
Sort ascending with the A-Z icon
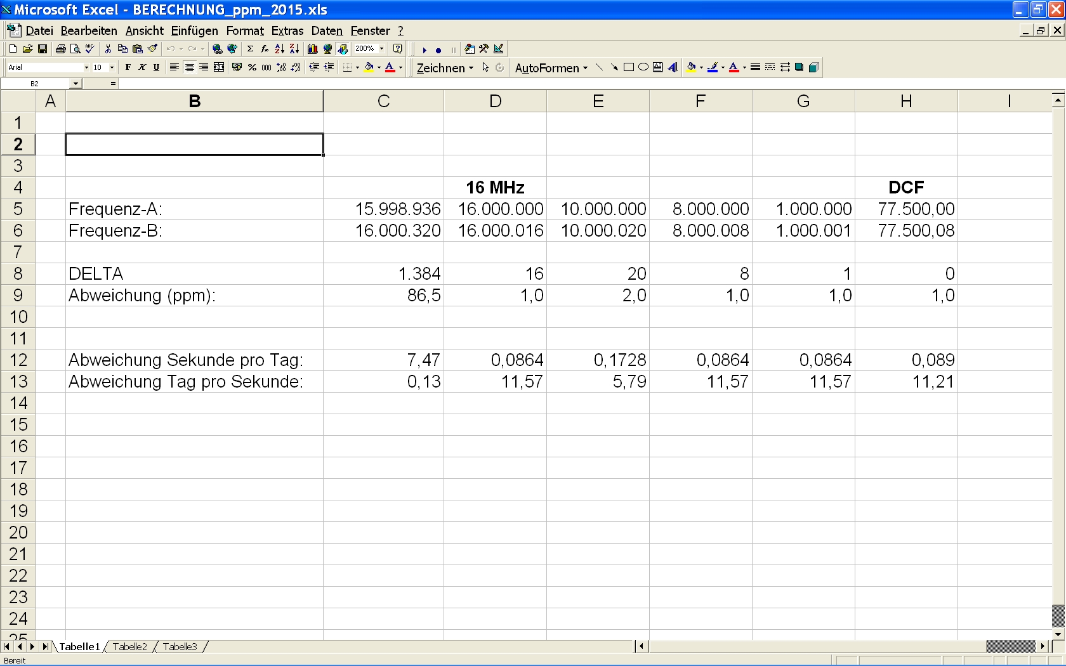tap(279, 49)
